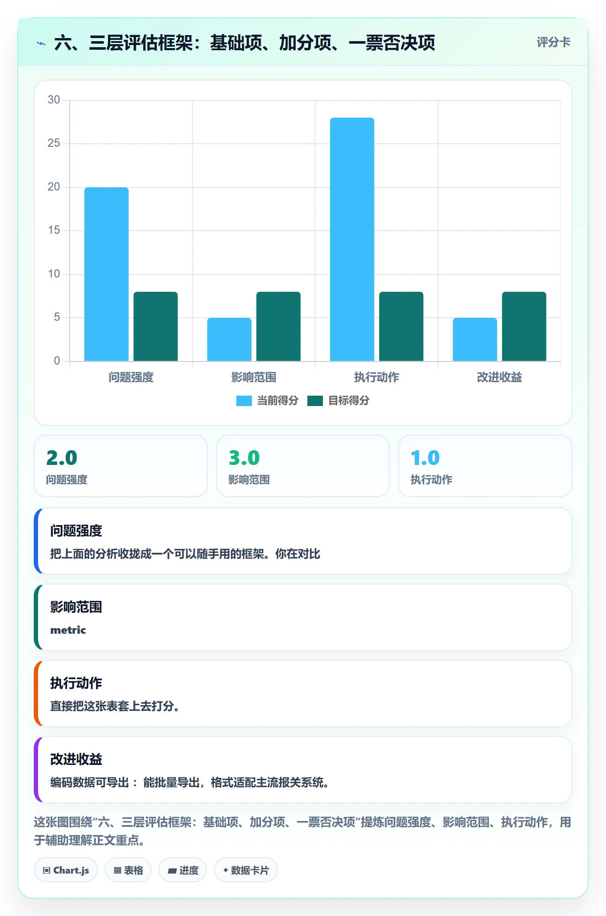Click the 影响范围 target score bar
The image size is (606, 916).
[x=278, y=326]
